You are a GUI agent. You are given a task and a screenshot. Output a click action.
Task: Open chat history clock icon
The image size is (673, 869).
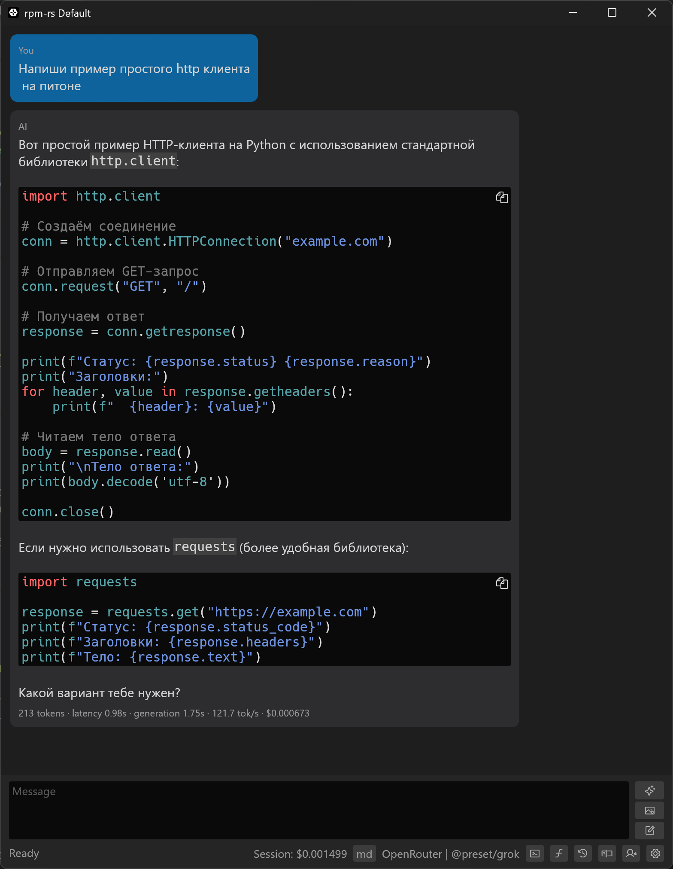[x=582, y=854]
